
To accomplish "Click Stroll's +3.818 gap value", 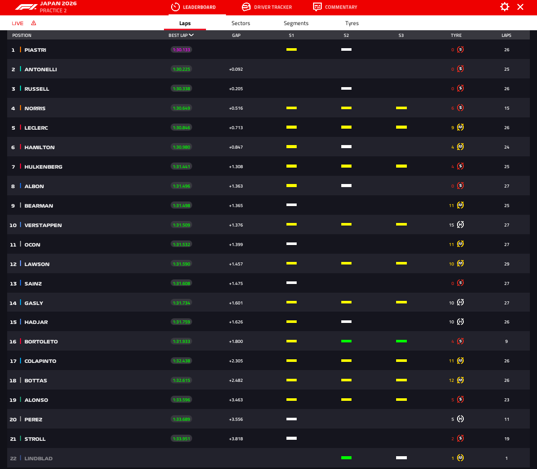I will pyautogui.click(x=236, y=439).
